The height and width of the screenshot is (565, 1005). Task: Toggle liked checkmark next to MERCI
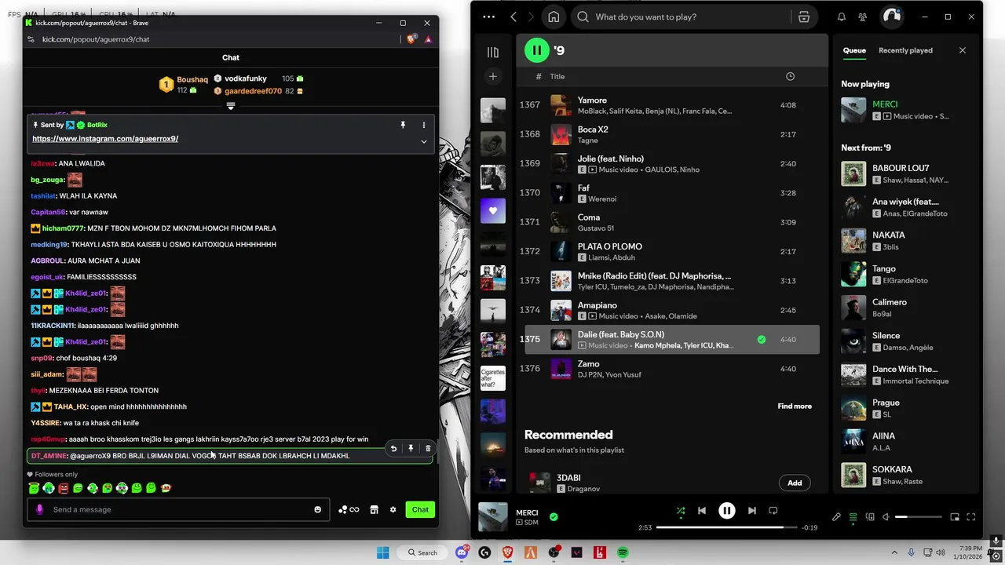click(554, 517)
